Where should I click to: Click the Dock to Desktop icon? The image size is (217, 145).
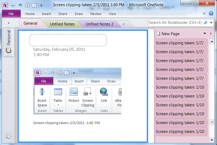(27, 6)
